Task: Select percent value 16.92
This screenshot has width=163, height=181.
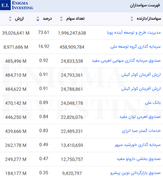Action: coord(44,47)
